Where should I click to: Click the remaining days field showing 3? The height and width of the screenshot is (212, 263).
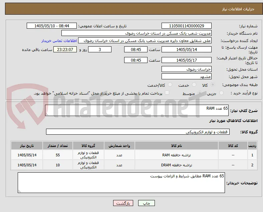[100, 49]
